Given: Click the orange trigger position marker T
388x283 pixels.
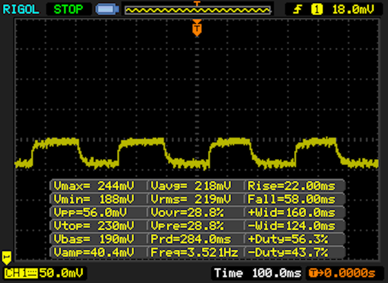Looking at the screenshot, I should 197,28.
